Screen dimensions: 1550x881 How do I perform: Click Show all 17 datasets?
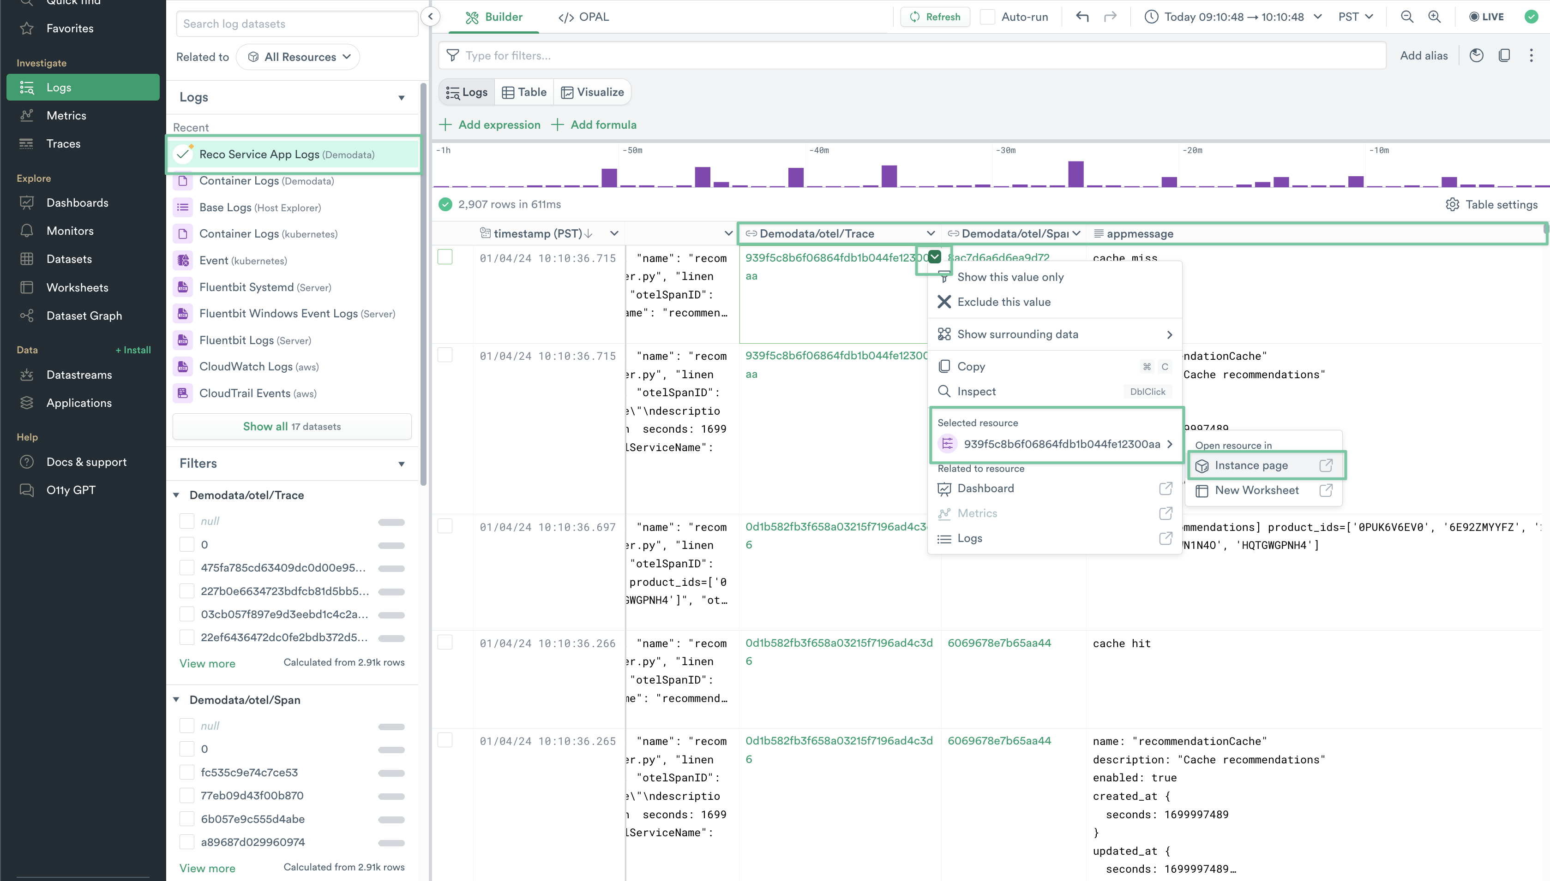pyautogui.click(x=292, y=427)
